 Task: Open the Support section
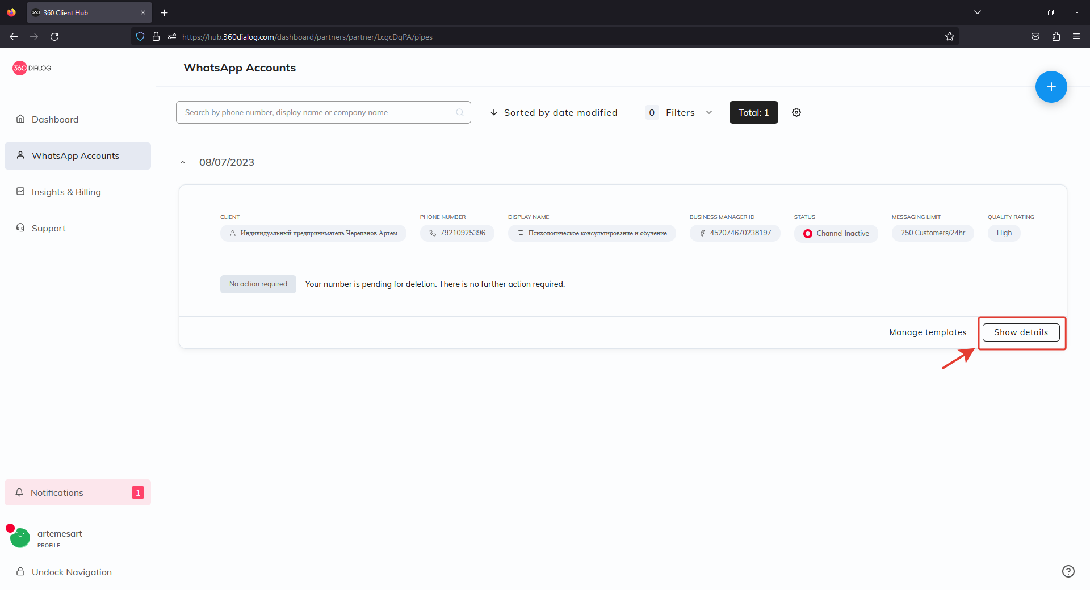pos(78,228)
